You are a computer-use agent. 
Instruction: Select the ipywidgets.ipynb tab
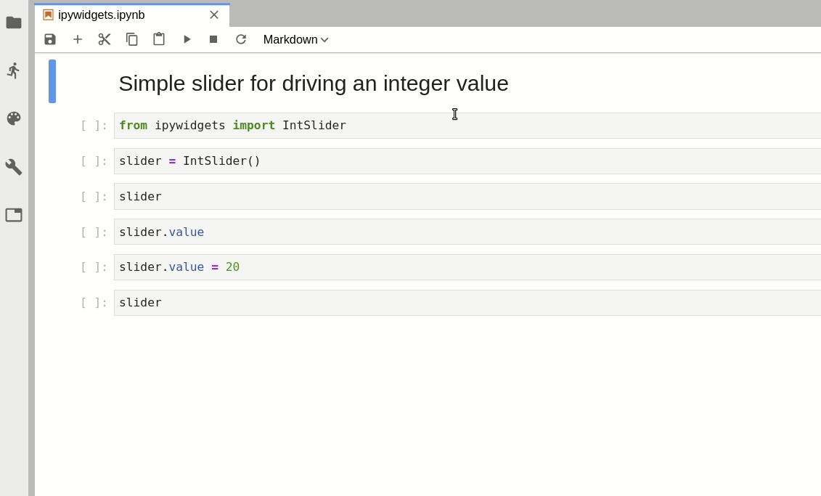[x=102, y=15]
